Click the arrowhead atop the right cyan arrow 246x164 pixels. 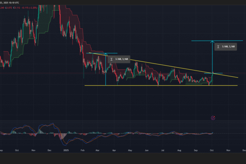coord(212,42)
